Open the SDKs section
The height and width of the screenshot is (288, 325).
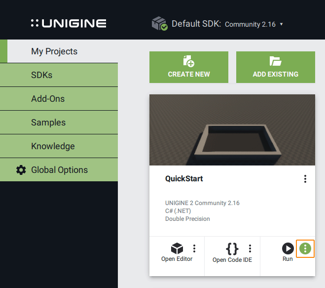41,75
